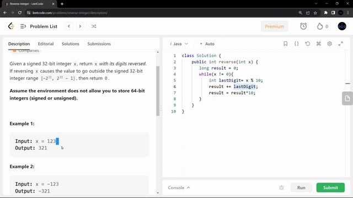Click the description panel scrollbar
Viewport: 353px width, 198px height.
[158, 91]
